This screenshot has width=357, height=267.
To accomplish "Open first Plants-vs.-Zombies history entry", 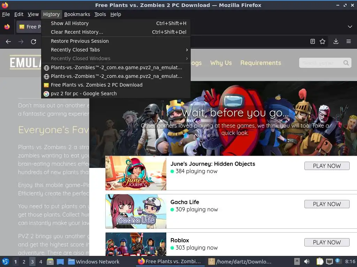I will [116, 68].
